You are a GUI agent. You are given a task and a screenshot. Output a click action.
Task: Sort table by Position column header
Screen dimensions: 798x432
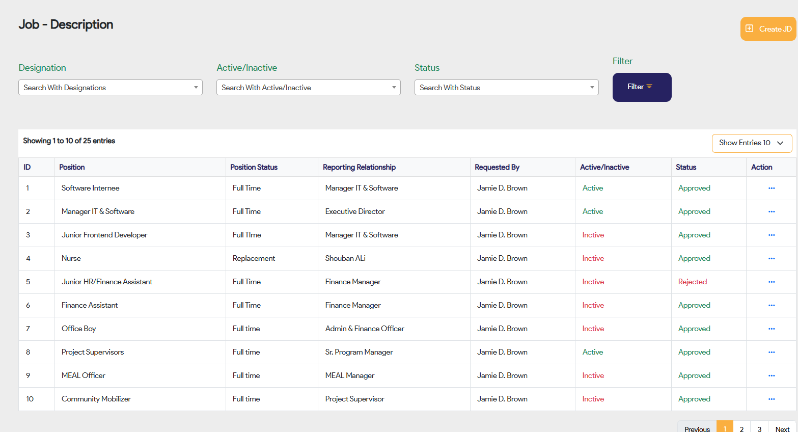[x=72, y=167]
